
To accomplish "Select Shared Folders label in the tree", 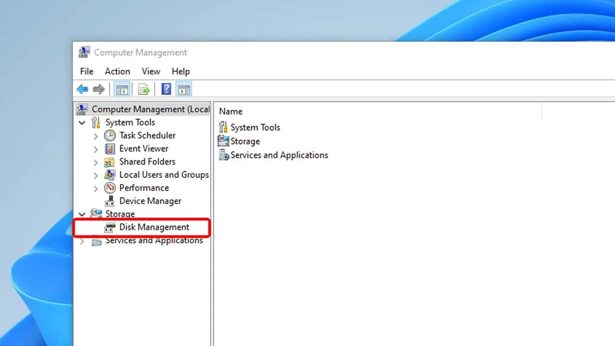I will [x=147, y=161].
